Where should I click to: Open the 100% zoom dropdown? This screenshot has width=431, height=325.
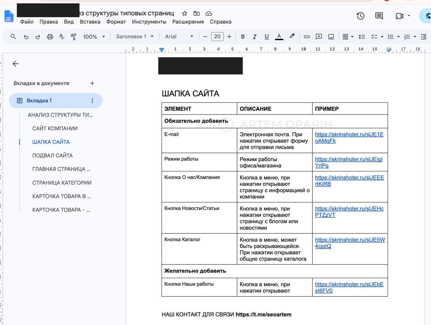(x=94, y=37)
